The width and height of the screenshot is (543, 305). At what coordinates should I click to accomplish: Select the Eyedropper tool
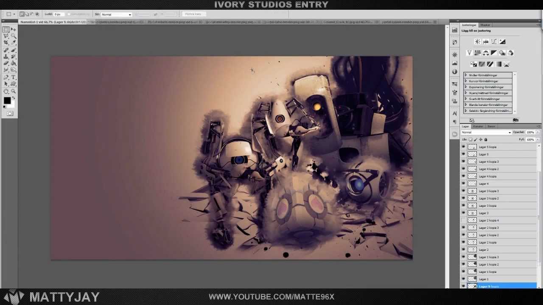pos(14,42)
